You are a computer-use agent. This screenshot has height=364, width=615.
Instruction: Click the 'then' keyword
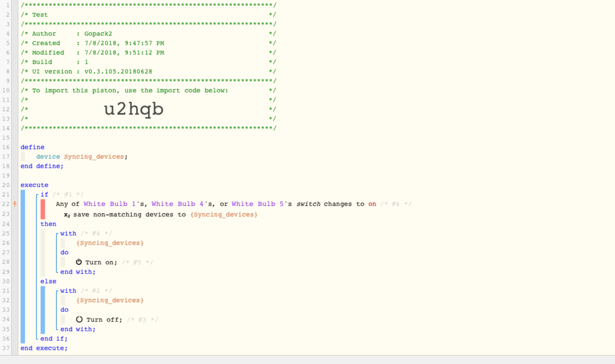tap(48, 224)
